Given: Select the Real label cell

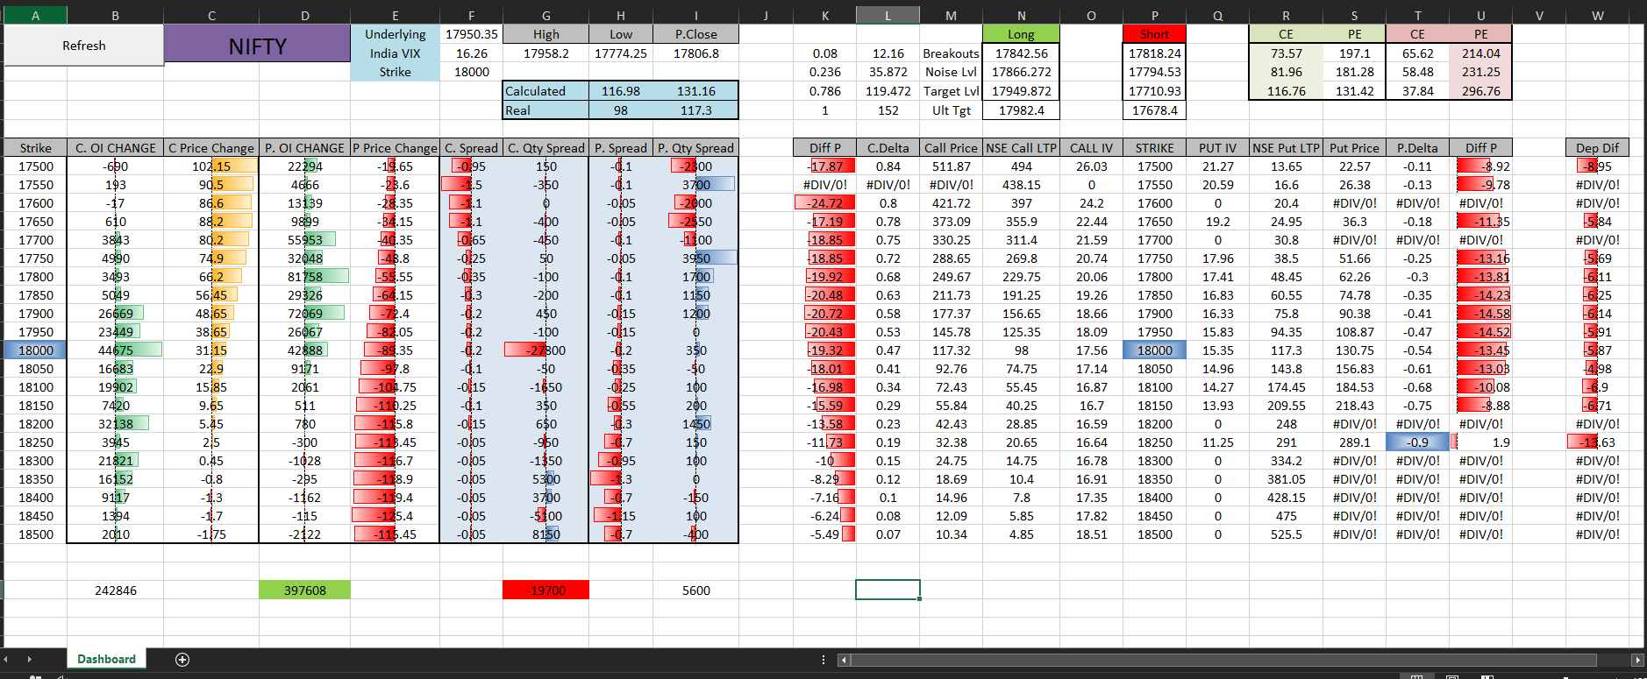Looking at the screenshot, I should (x=545, y=110).
